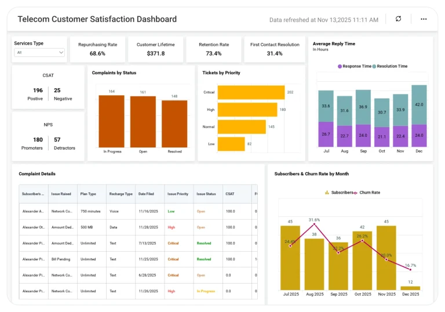Sort by Date Filed column header
This screenshot has width=445, height=312.
(150, 194)
